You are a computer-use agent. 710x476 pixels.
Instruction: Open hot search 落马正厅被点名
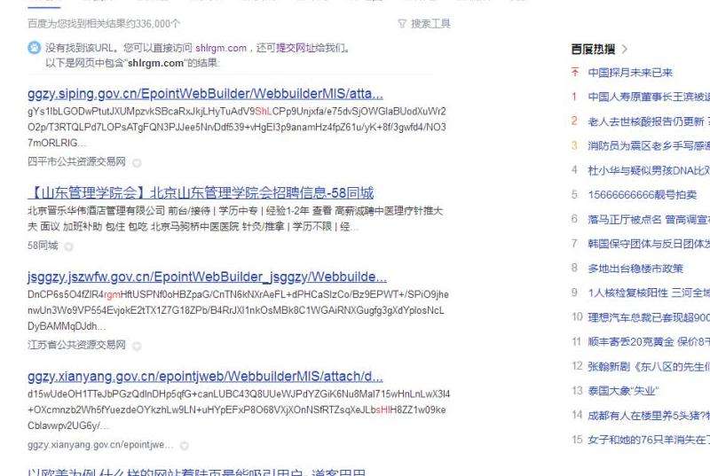coord(649,219)
